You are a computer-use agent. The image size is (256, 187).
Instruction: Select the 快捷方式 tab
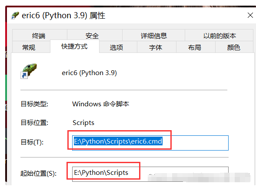point(75,46)
